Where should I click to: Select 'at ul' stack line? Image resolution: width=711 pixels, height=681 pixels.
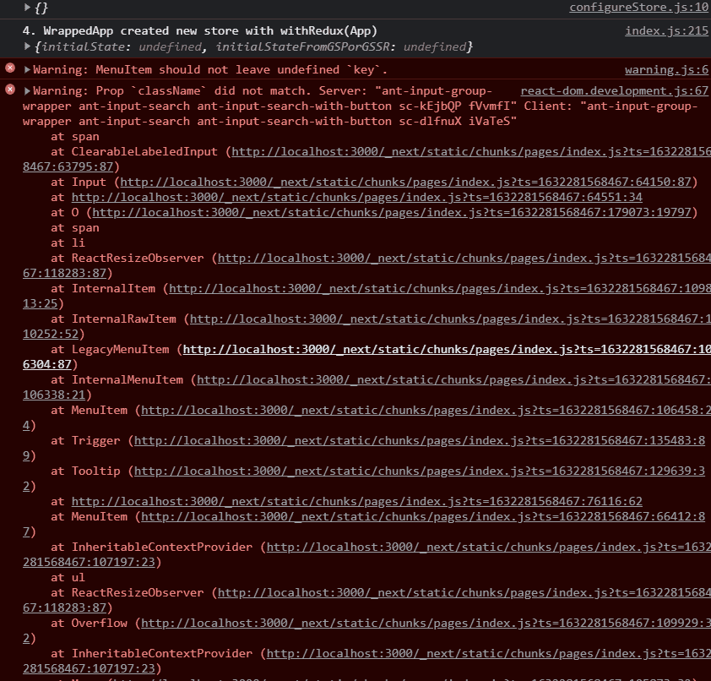coord(68,578)
